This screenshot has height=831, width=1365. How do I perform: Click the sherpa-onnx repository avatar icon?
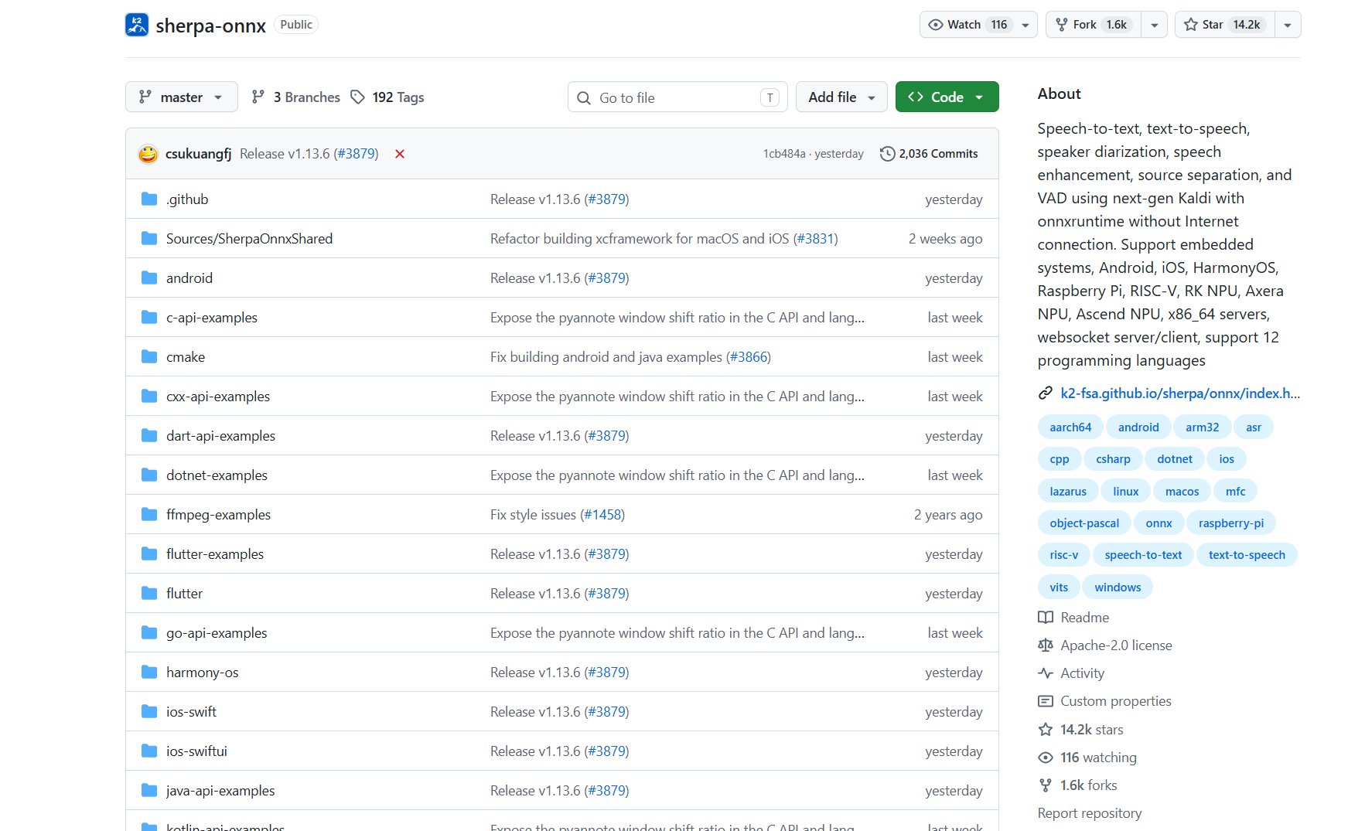click(137, 25)
